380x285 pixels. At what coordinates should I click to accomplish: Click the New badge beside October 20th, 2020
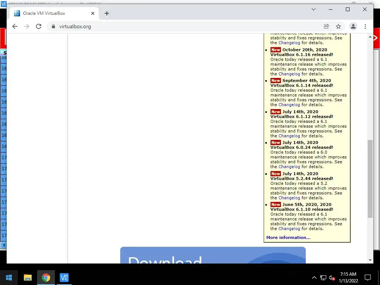click(276, 50)
